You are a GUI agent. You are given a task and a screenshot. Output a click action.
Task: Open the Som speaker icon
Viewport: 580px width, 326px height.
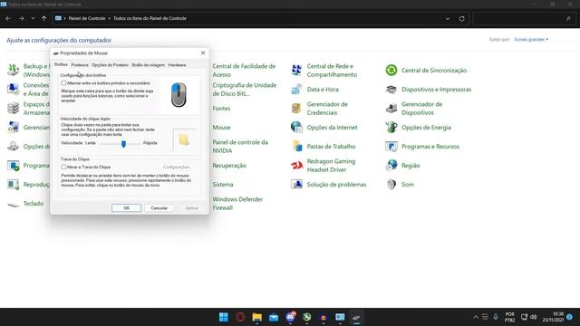pos(391,184)
